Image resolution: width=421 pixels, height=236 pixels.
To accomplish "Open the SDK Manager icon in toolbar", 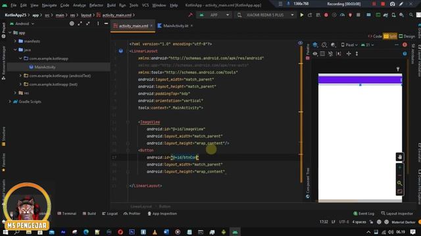I will (401, 15).
